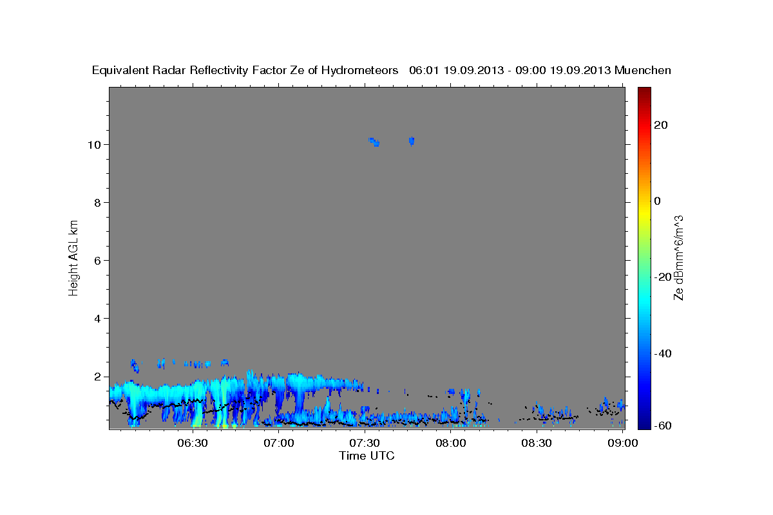Click the colorbar label '20'
Viewport: 773px width, 515px height.
pyautogui.click(x=661, y=125)
